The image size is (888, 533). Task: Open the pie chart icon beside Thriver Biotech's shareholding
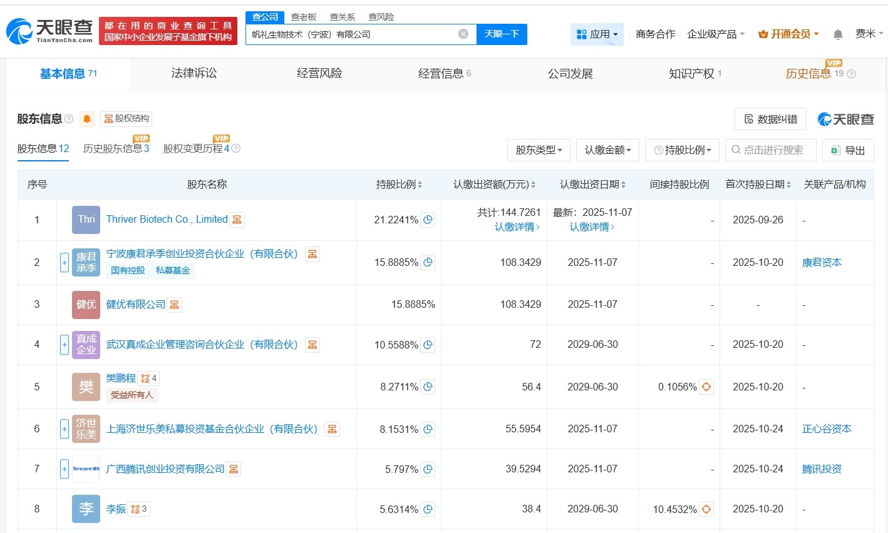click(x=428, y=220)
